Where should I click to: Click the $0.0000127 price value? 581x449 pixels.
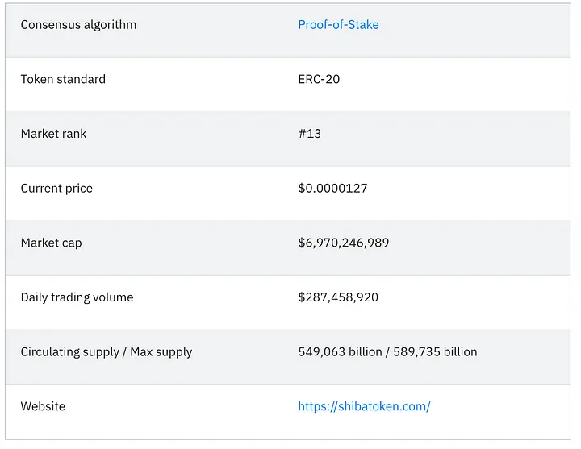click(x=332, y=189)
